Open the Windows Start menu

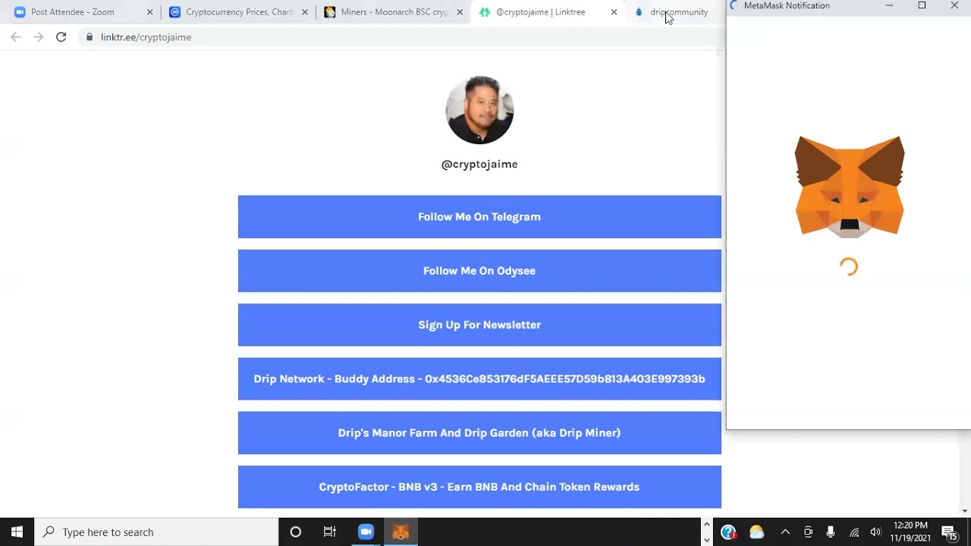tap(17, 532)
